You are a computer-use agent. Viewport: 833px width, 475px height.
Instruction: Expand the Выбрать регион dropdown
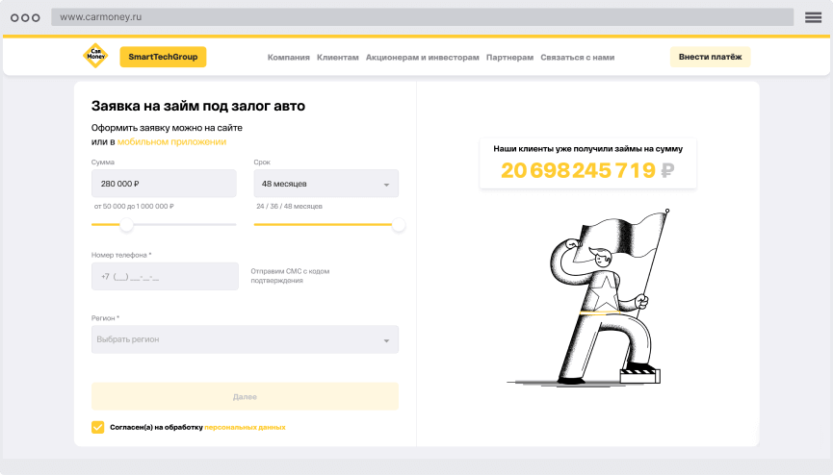click(x=245, y=339)
